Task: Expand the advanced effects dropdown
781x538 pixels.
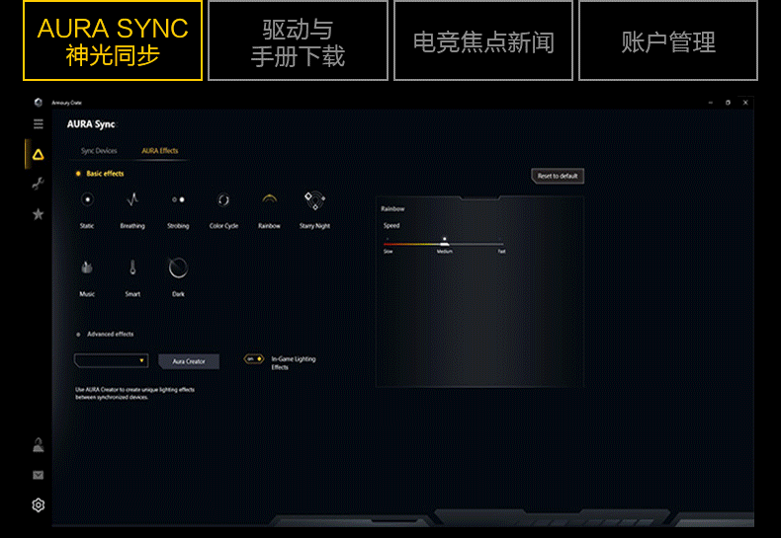Action: tap(111, 360)
